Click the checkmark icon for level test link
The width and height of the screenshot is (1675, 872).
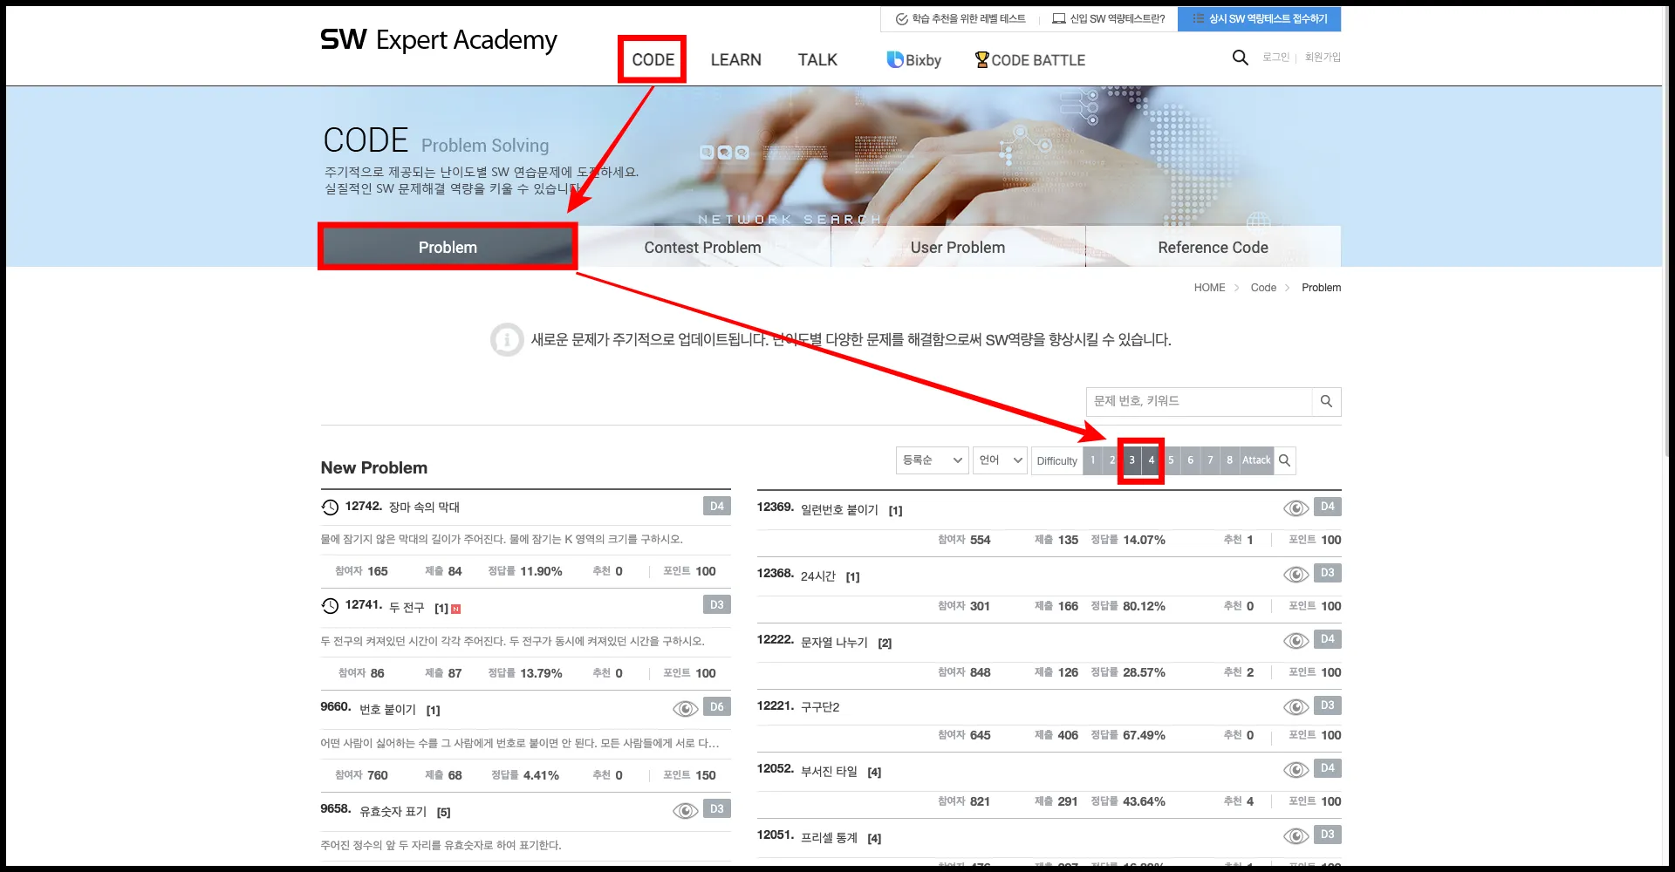tap(902, 19)
